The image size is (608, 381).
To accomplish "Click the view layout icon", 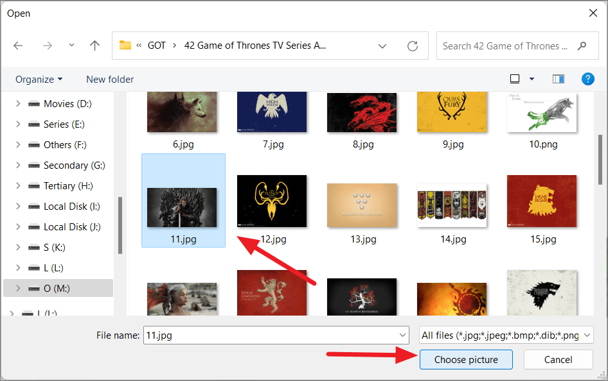I will click(515, 79).
